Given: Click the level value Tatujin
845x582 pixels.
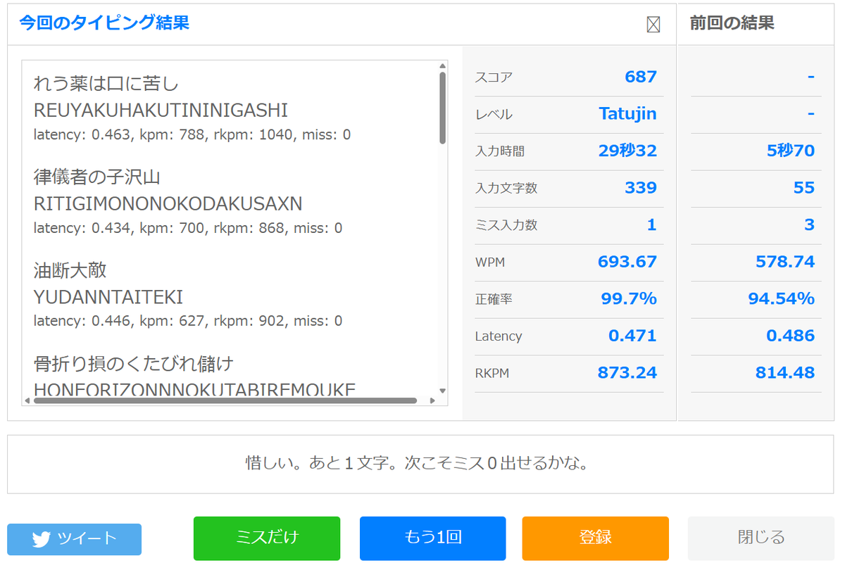Looking at the screenshot, I should (628, 114).
